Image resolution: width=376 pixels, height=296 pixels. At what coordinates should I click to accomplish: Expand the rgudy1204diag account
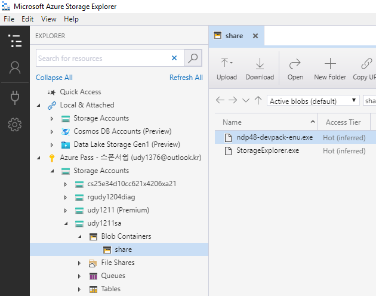point(66,198)
